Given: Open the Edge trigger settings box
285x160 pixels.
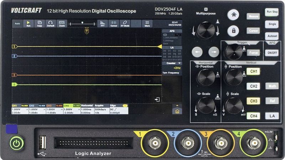Looking at the screenshot, I should pyautogui.click(x=119, y=109).
